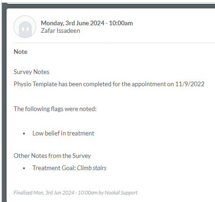This screenshot has width=215, height=202.
Task: Click the italic Climb stairs text
Action: point(92,168)
